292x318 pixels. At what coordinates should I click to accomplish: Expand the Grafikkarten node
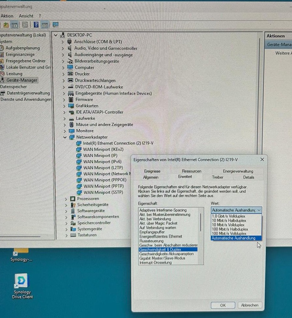click(64, 106)
